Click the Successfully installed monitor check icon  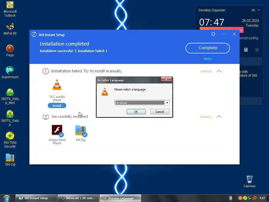tap(46, 117)
